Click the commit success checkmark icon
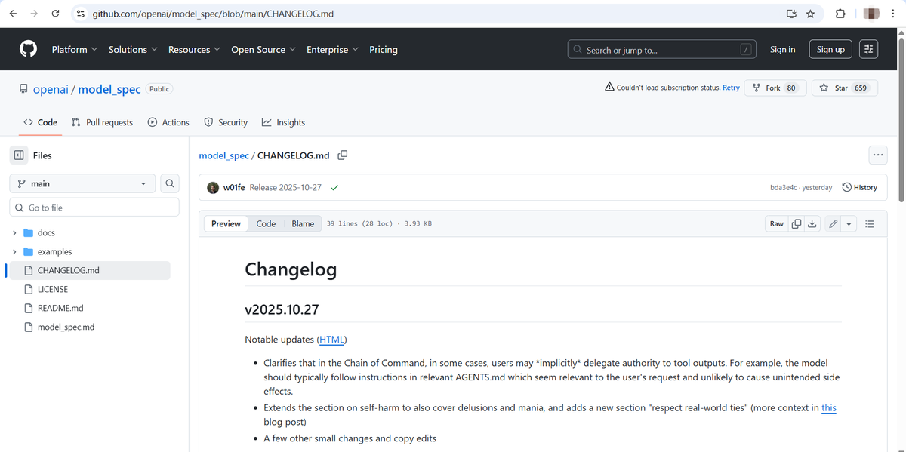The height and width of the screenshot is (452, 906). click(x=334, y=187)
